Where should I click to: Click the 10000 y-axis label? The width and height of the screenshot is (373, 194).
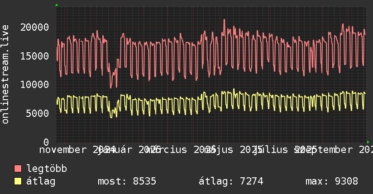coord(34,85)
